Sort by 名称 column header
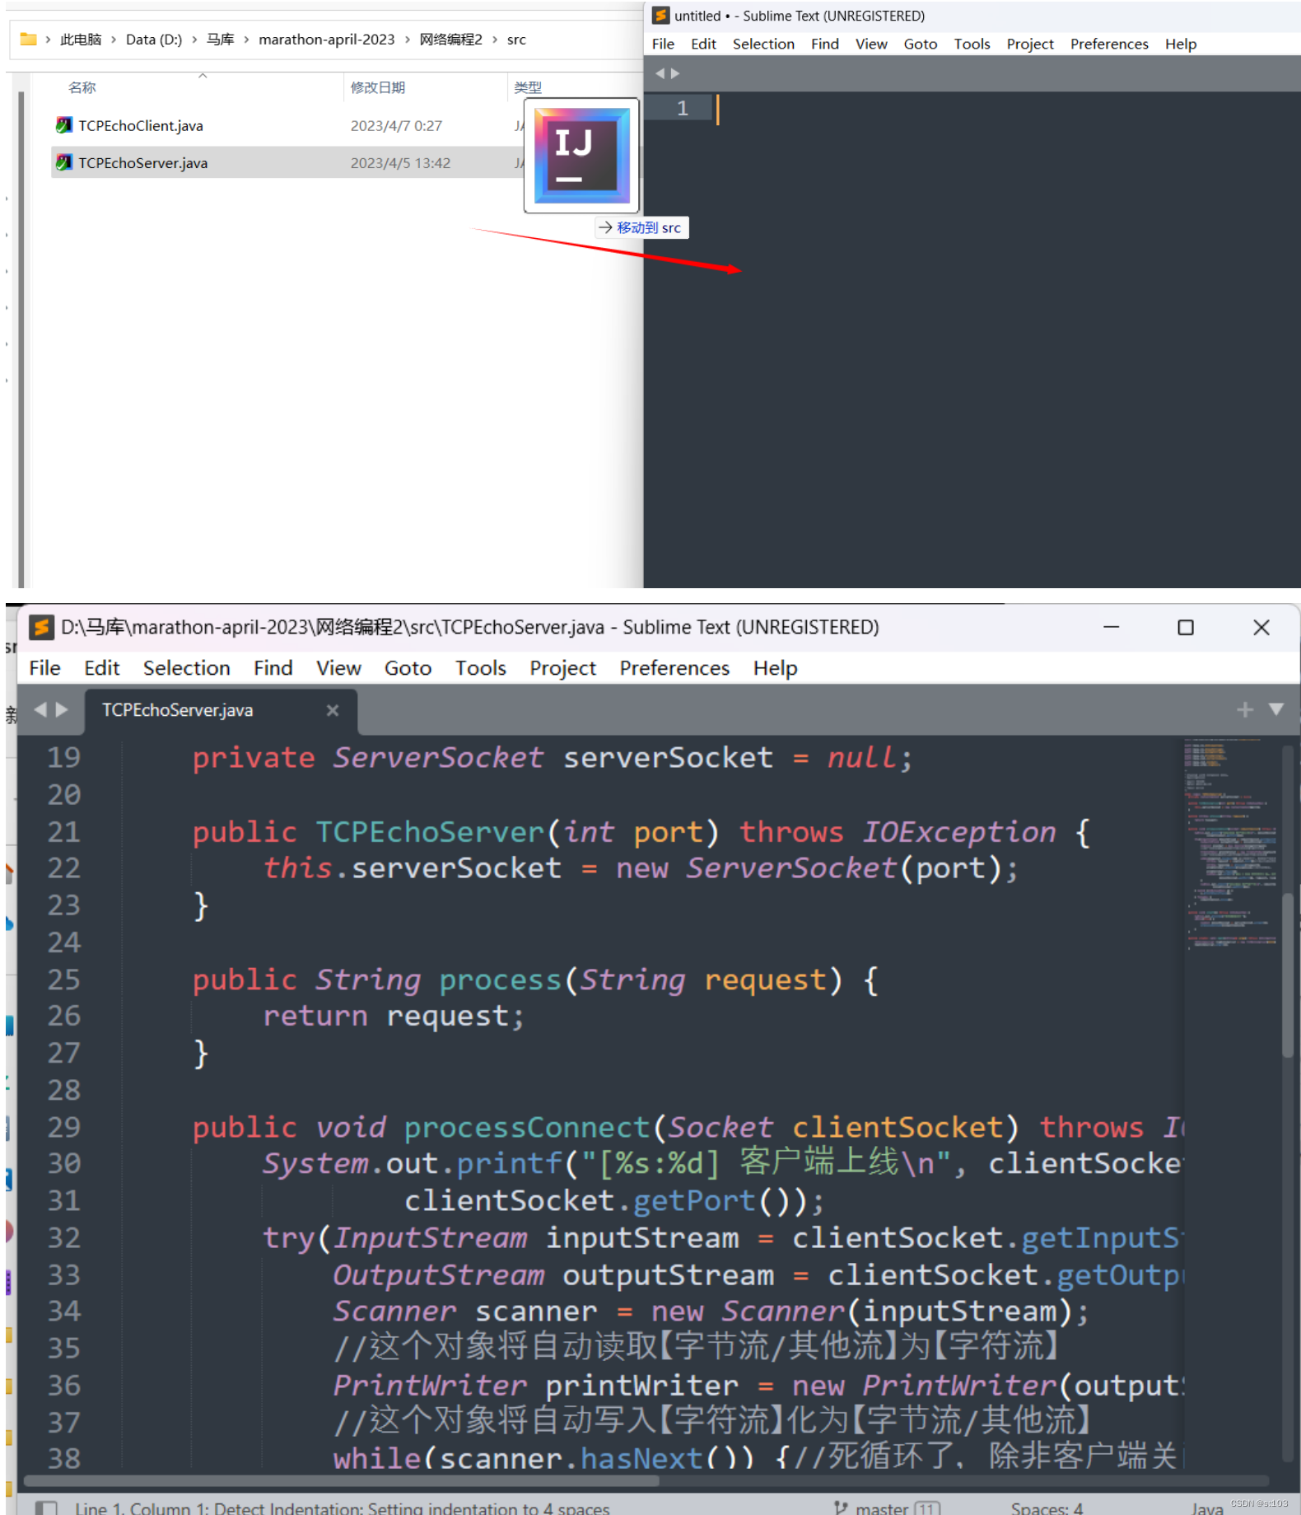The height and width of the screenshot is (1515, 1301). coord(82,87)
